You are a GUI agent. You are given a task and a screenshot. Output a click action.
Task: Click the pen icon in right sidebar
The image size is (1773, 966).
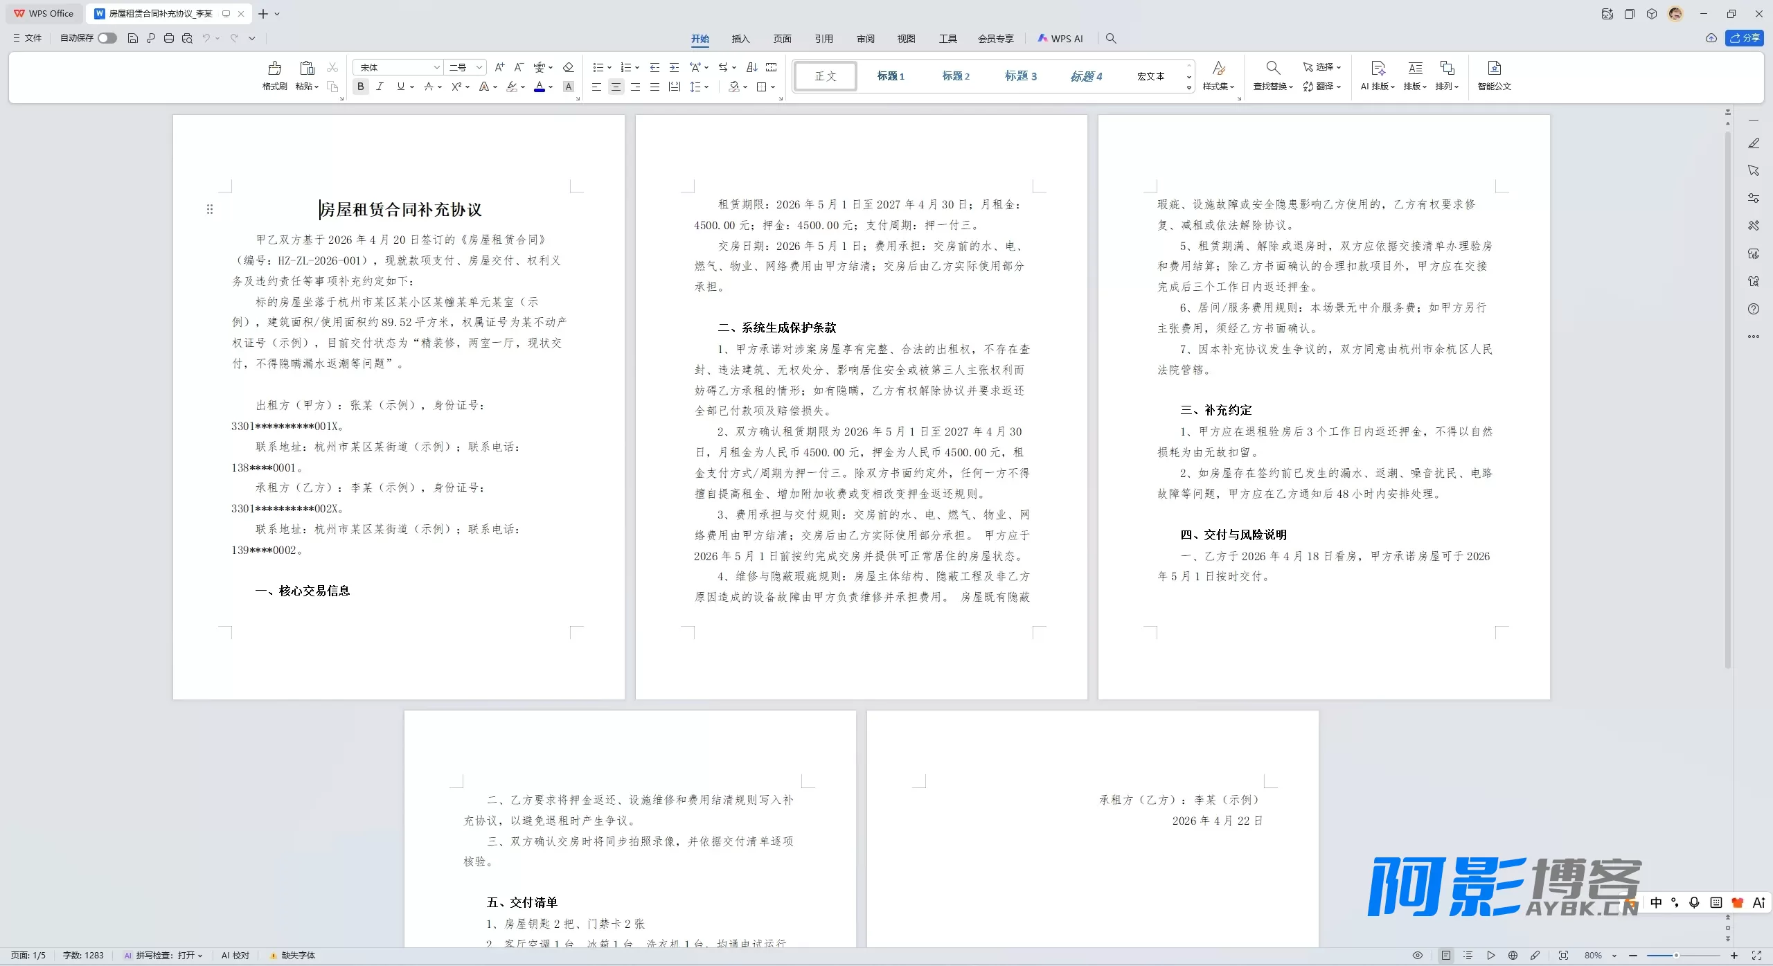tap(1754, 143)
